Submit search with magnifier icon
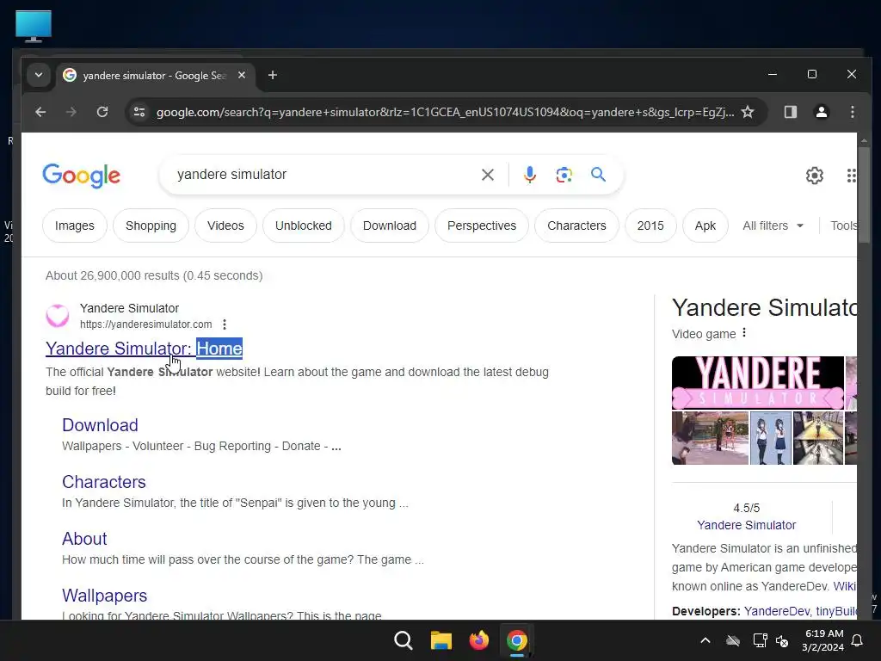 599,175
